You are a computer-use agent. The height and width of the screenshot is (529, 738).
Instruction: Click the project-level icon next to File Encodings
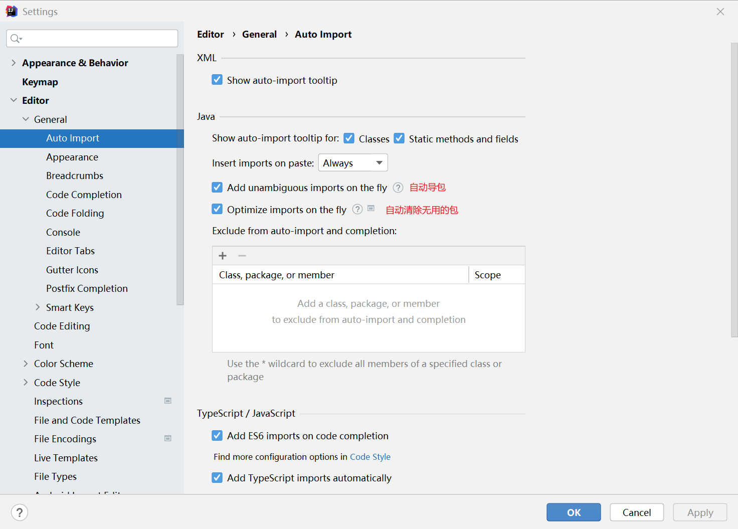pyautogui.click(x=168, y=438)
